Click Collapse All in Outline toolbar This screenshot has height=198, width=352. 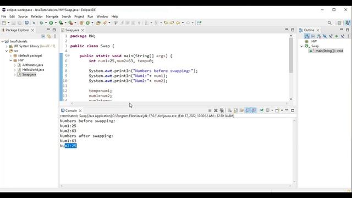(313, 36)
